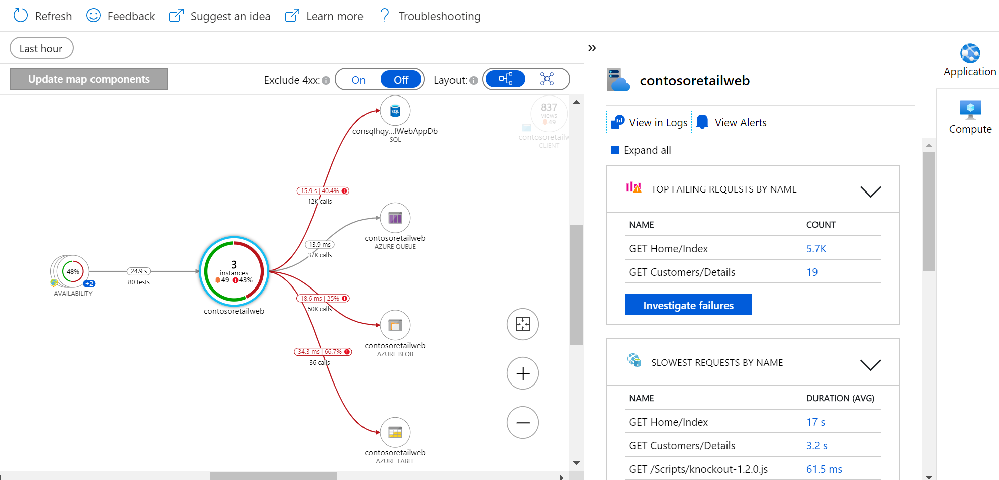The width and height of the screenshot is (999, 480).
Task: Switch layout to force-directed graph
Action: (547, 79)
